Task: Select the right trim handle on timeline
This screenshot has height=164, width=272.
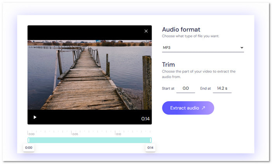Action: [150, 140]
